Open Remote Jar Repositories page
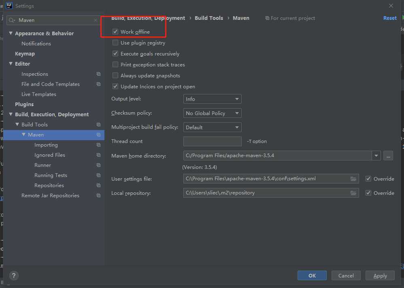The height and width of the screenshot is (288, 404). (50, 195)
